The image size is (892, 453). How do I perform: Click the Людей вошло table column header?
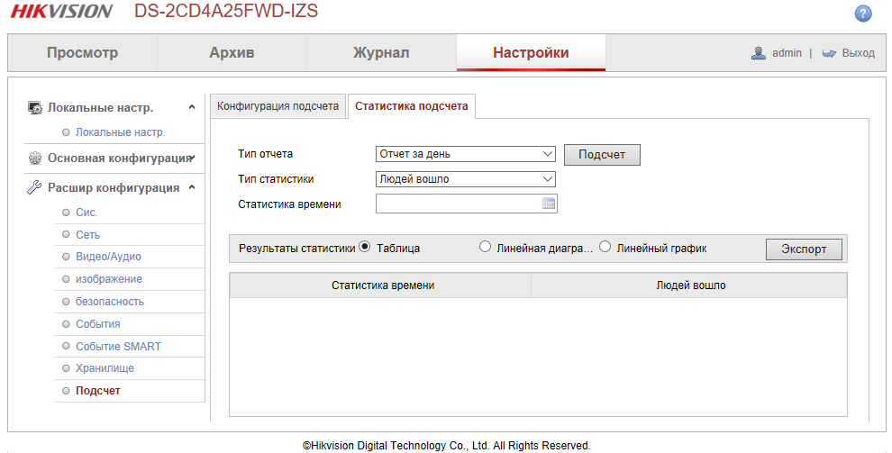click(x=689, y=285)
